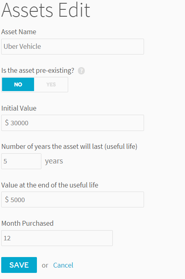Open help for pre-existing asset question
Screen dimensions: 185x279
click(81, 71)
